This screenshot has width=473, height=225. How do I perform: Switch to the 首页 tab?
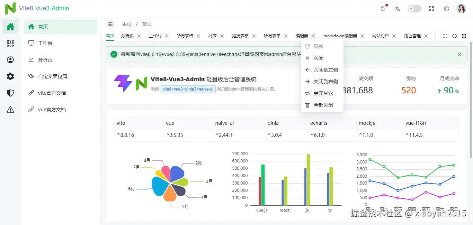(x=110, y=36)
